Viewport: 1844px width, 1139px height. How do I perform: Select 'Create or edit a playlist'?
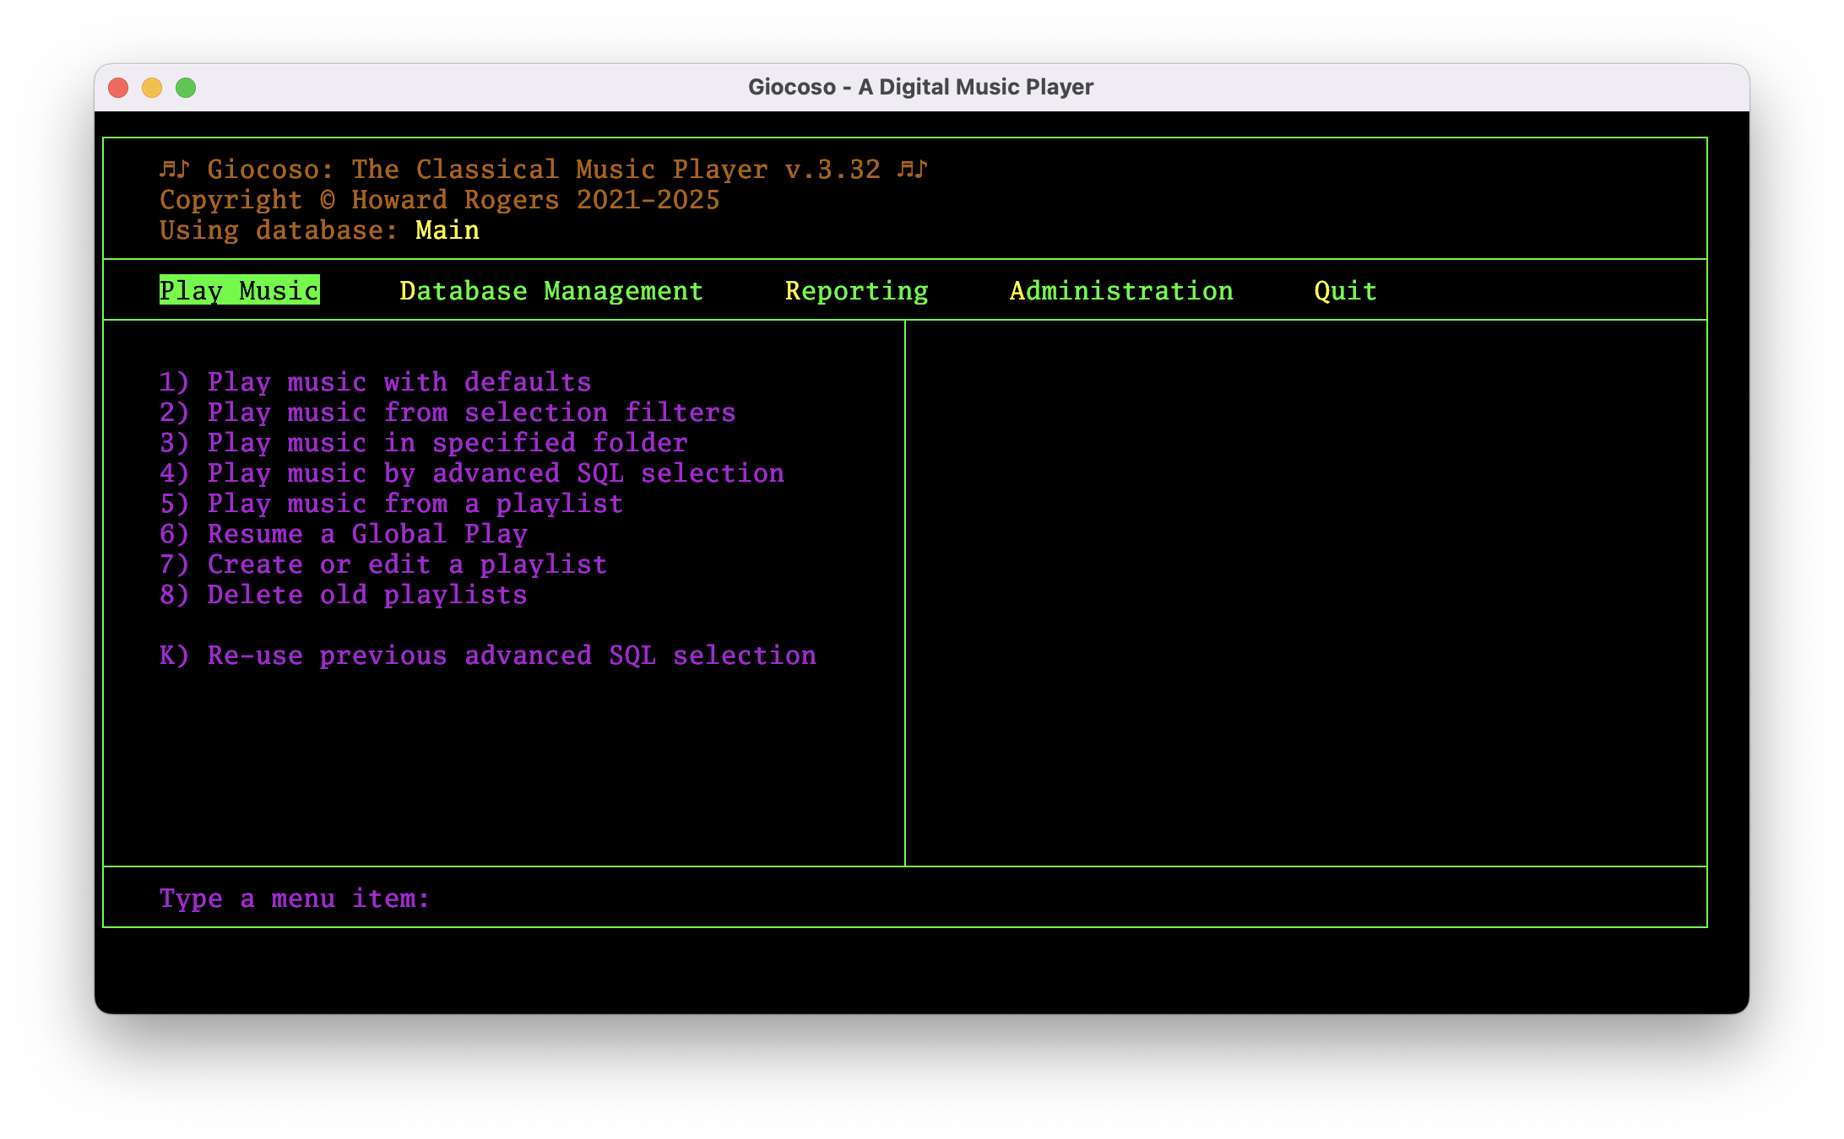coord(382,564)
